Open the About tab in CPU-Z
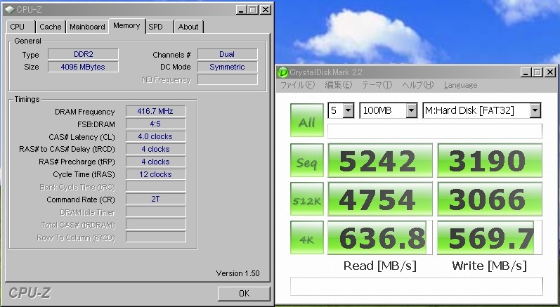Screen dimensions: 560x307 [x=188, y=27]
